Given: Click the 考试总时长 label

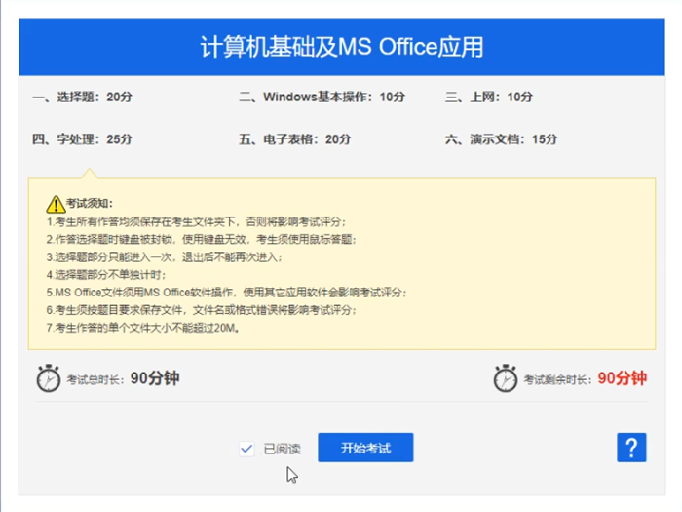Looking at the screenshot, I should click(95, 380).
